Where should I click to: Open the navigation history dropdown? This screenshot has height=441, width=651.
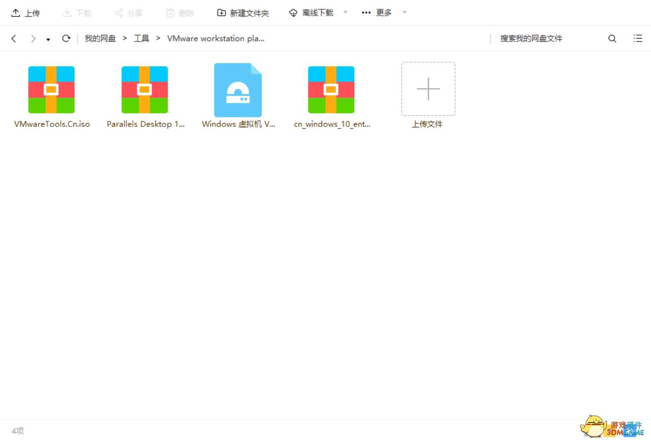coord(48,39)
